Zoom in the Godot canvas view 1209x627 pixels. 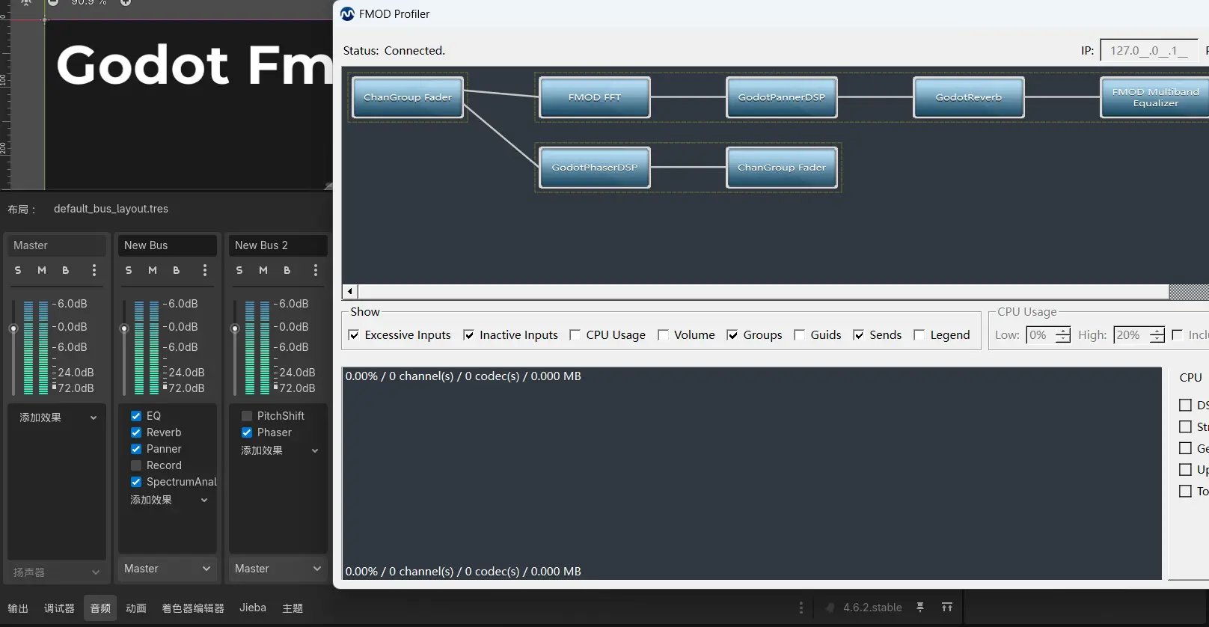click(x=126, y=2)
